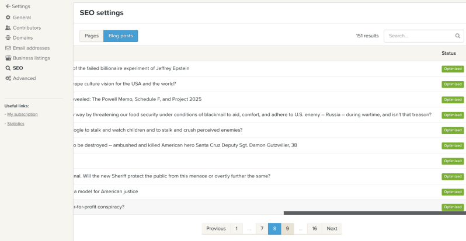The width and height of the screenshot is (466, 241).
Task: Click the Business listings storefront icon
Action: tap(8, 58)
